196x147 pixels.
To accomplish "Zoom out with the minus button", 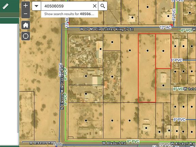I will pyautogui.click(x=26, y=14).
